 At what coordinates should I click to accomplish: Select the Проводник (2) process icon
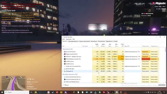(x=65, y=71)
